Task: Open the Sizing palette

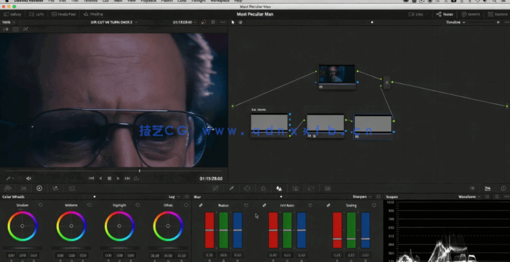Action: (x=311, y=188)
